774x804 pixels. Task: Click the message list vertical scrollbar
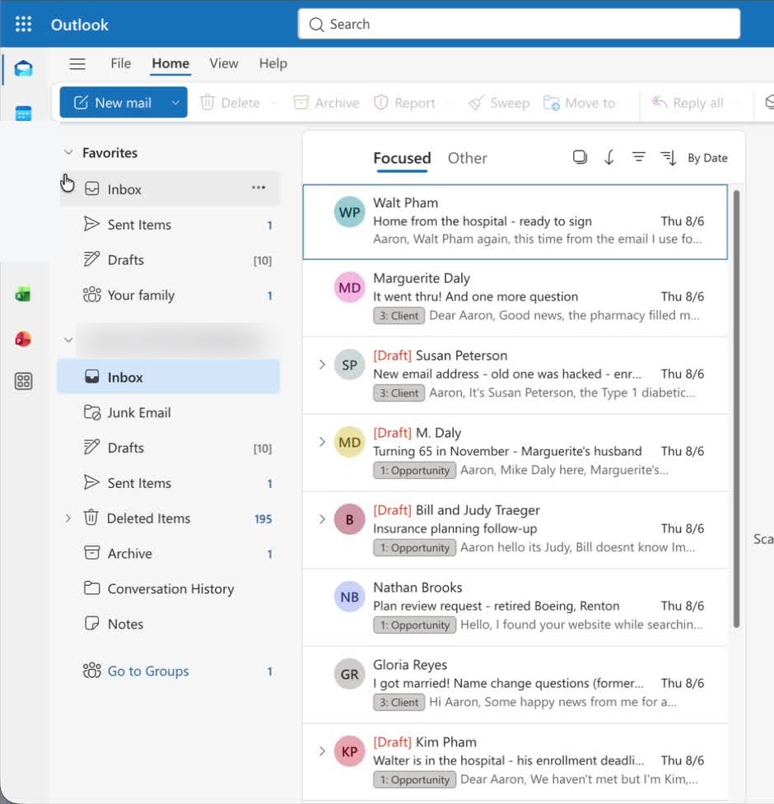tap(737, 409)
